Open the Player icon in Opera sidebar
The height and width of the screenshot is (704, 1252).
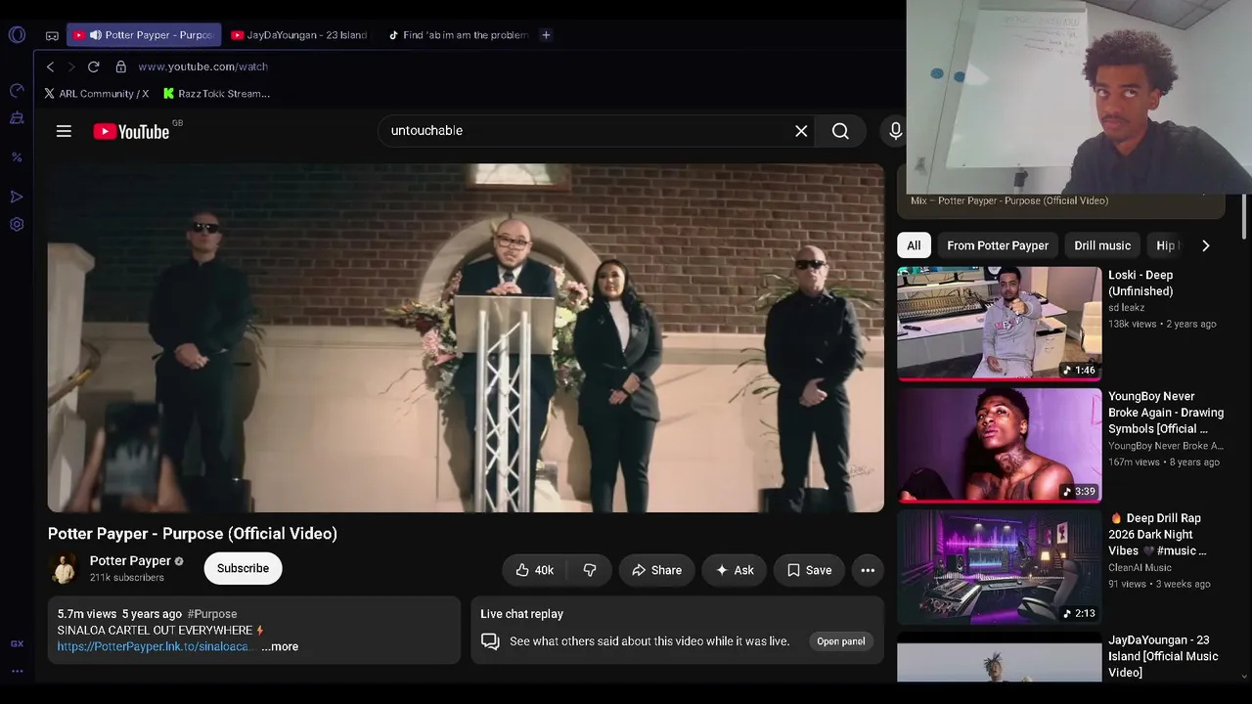(x=17, y=197)
